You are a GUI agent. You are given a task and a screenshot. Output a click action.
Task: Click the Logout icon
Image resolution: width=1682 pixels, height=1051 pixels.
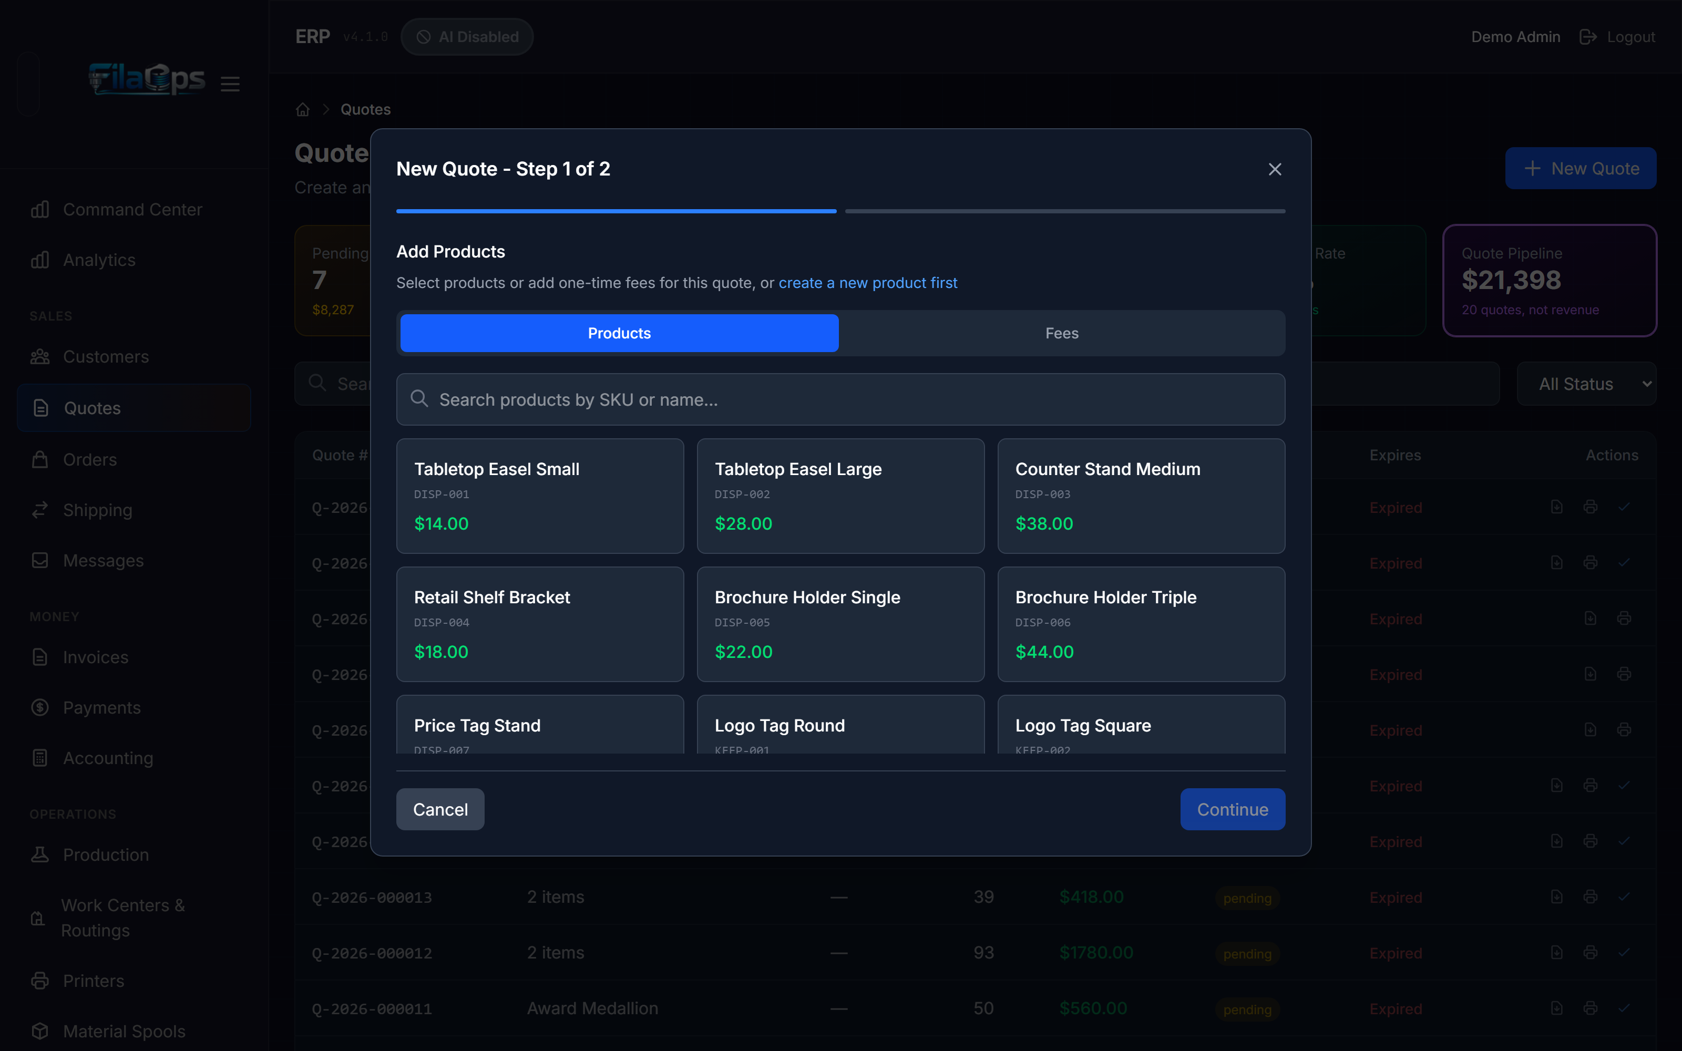click(x=1587, y=37)
